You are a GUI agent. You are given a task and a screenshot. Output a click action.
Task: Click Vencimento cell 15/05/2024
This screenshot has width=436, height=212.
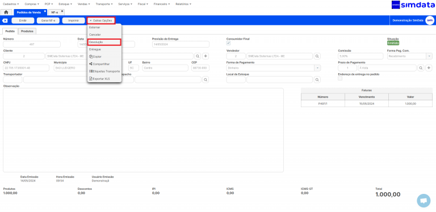367,104
